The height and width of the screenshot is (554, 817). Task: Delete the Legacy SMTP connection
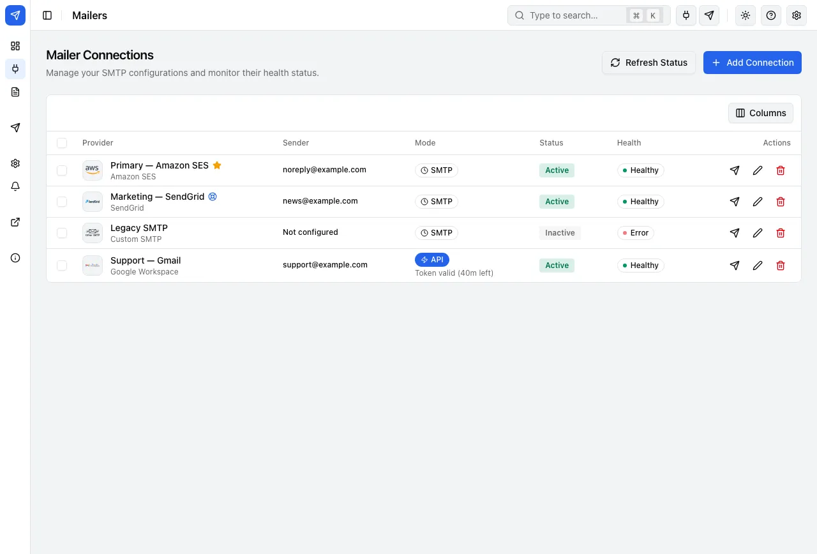point(781,233)
